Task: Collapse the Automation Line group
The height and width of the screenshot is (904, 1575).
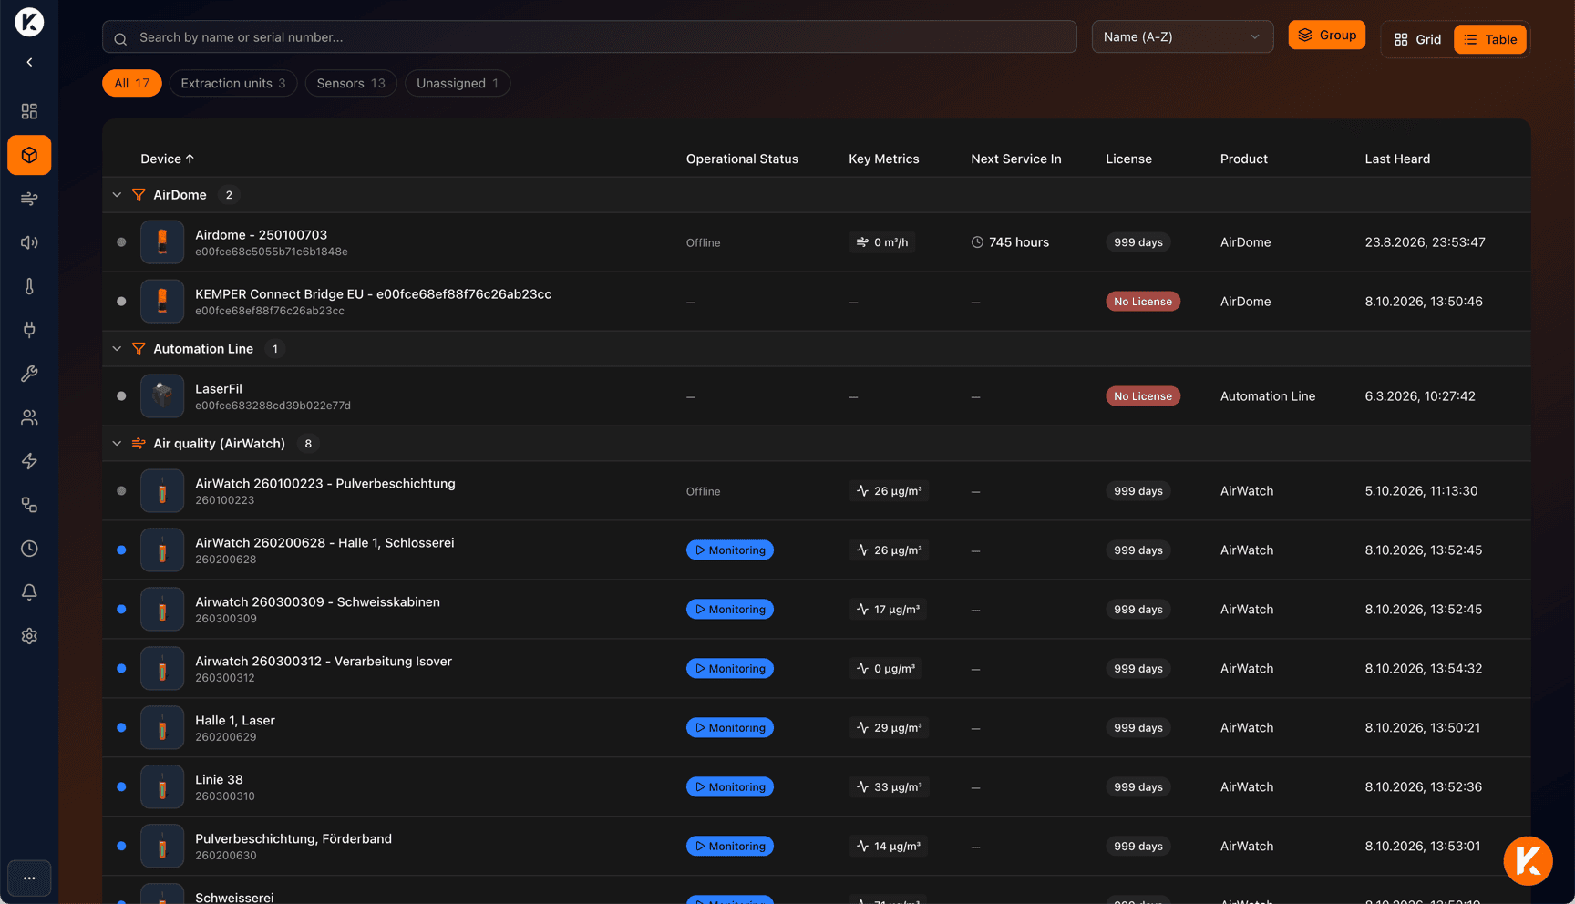Action: click(x=117, y=349)
